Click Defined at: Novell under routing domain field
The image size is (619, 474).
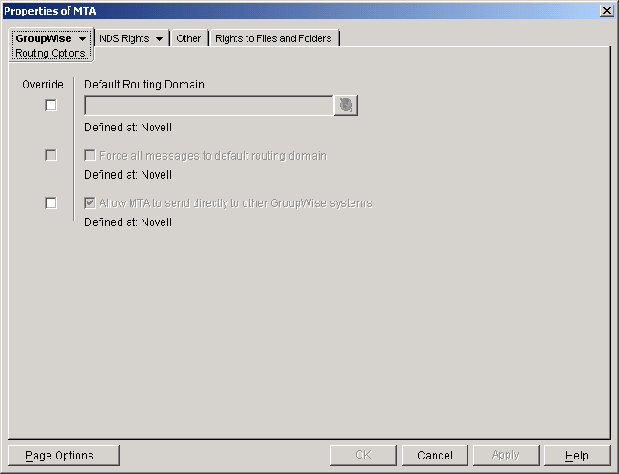pyautogui.click(x=128, y=128)
